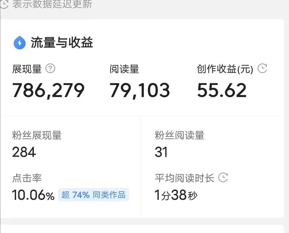Open the 展现量 help question mark icon
Screen dimensions: 289x233
pos(51,69)
